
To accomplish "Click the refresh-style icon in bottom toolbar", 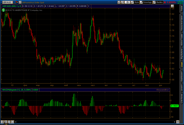I will (6, 122).
